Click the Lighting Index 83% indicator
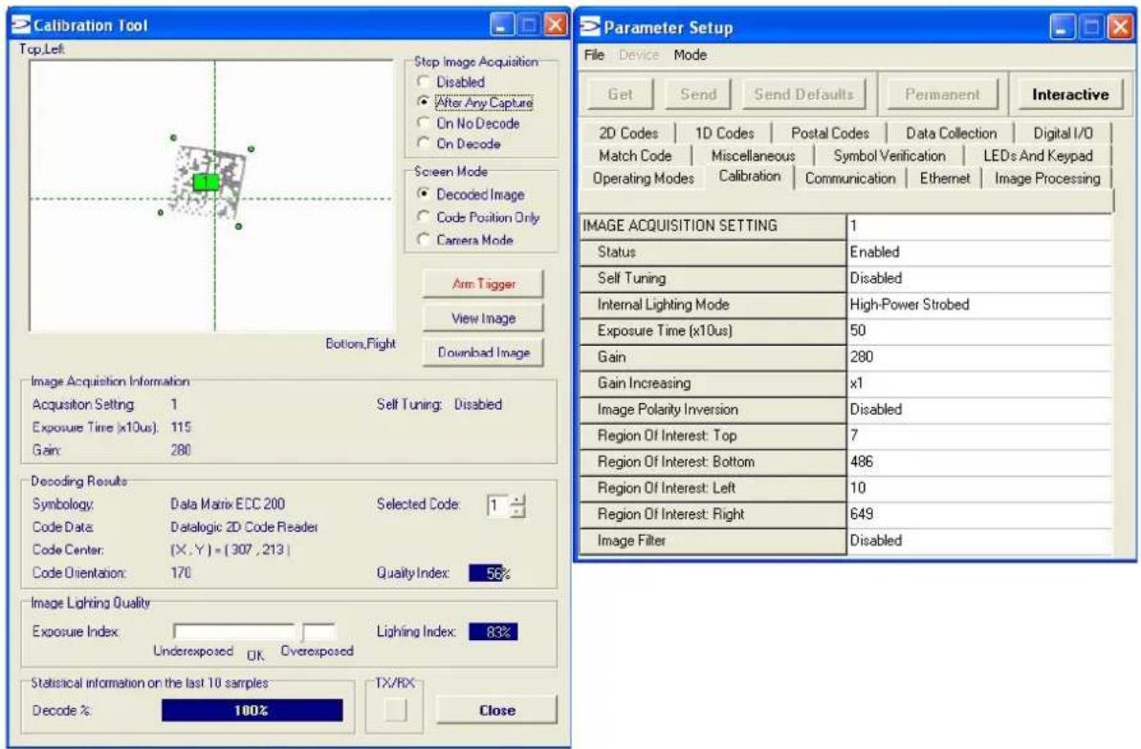This screenshot has width=1141, height=749. point(493,631)
